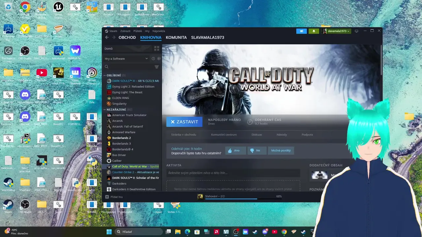Open the YouTube desktop shortcut
422x237 pixels.
pos(42,75)
